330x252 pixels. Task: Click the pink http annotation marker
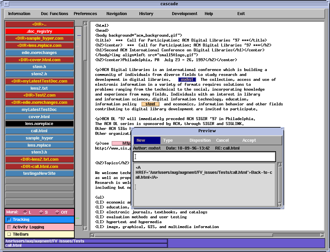click(121, 143)
